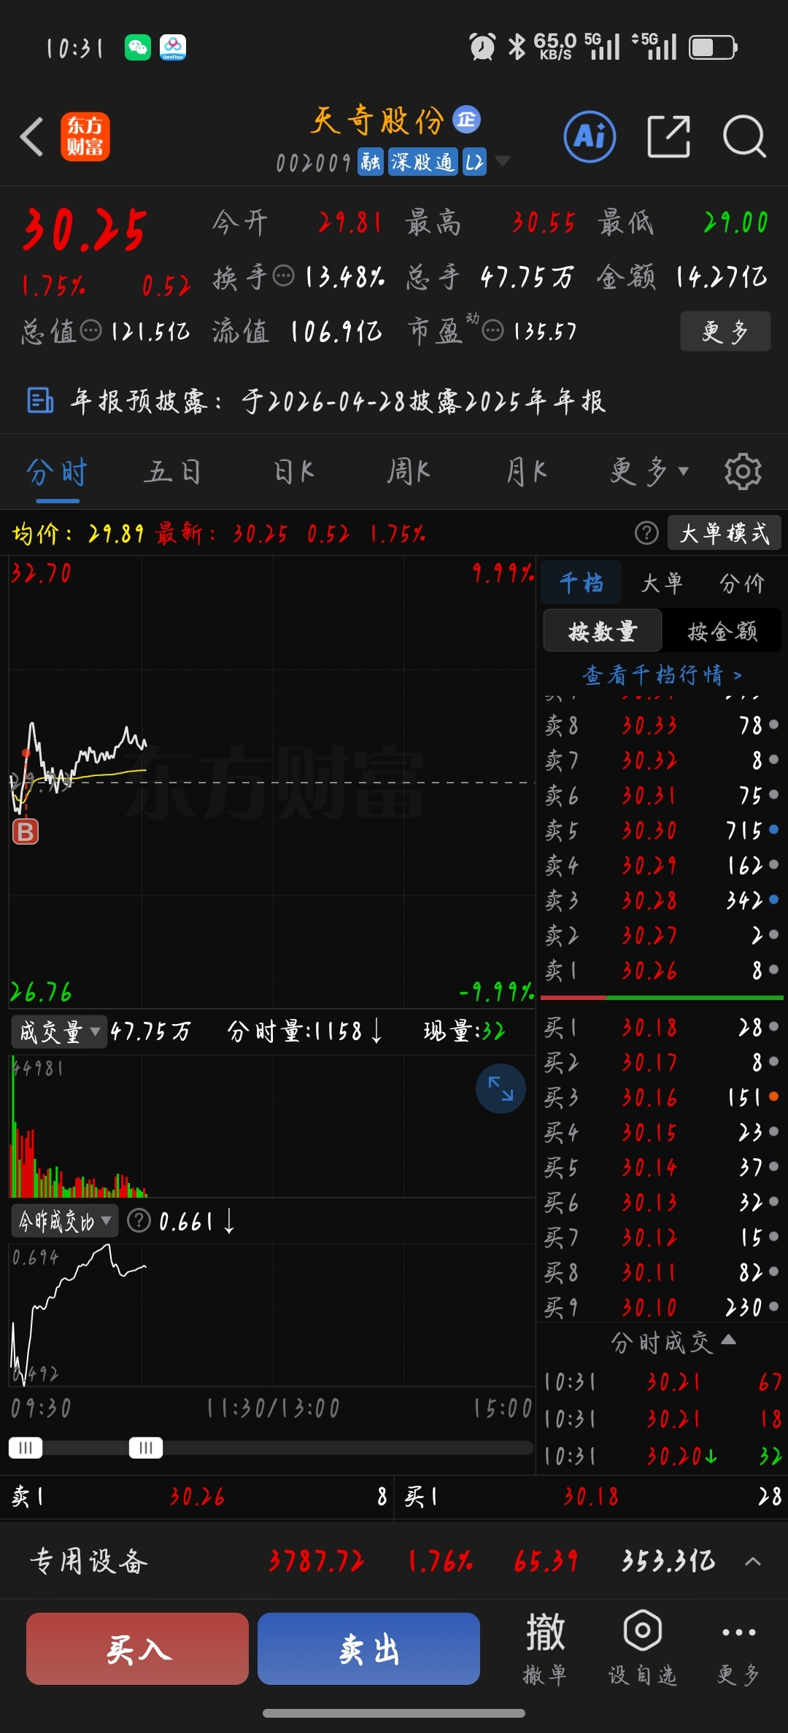788x1733 pixels.
Task: Select 按数量 quantity view
Action: [x=603, y=631]
